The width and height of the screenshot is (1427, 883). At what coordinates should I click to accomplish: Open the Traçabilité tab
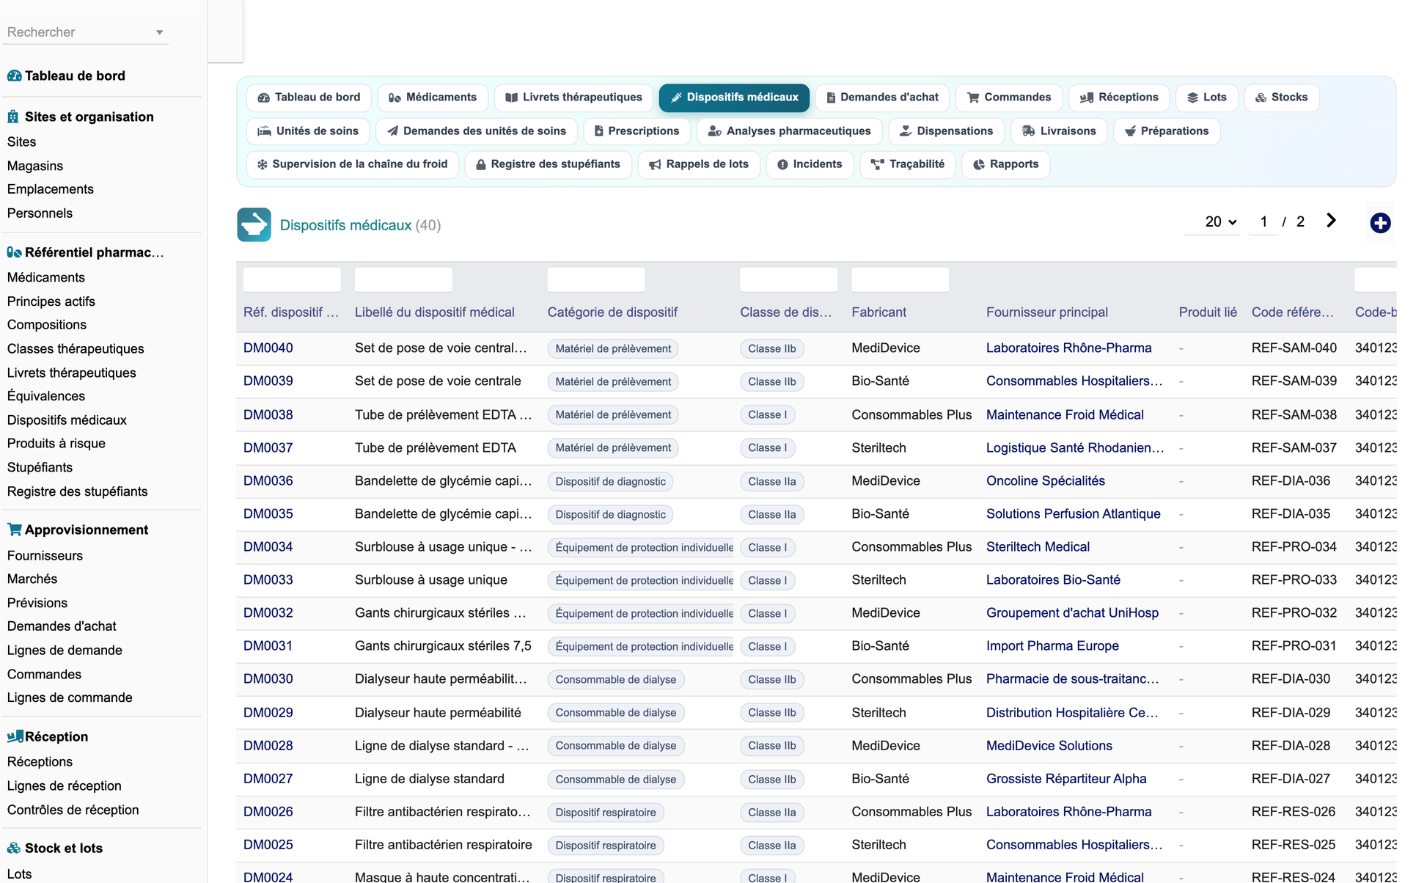[x=908, y=164]
